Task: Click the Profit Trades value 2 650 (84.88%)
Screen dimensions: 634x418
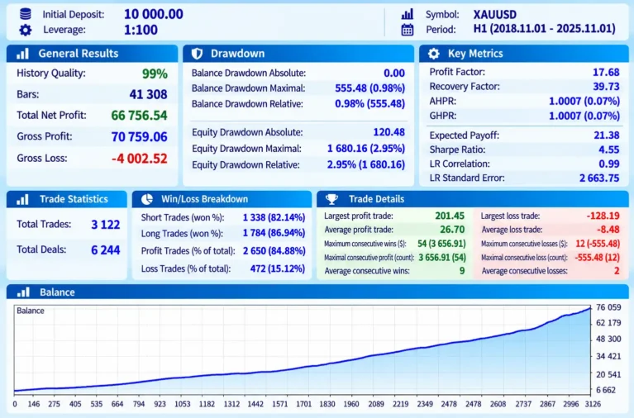Action: pos(274,251)
